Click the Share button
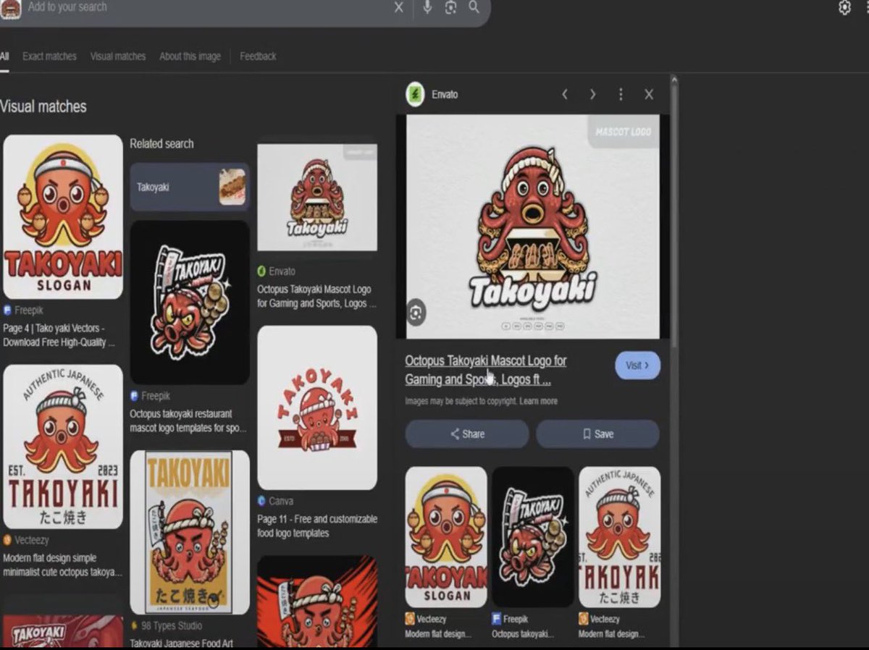 point(467,434)
